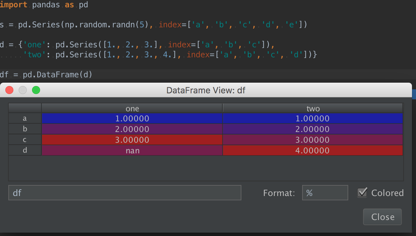Select the 'two' column header
This screenshot has width=416, height=236.
coord(313,108)
